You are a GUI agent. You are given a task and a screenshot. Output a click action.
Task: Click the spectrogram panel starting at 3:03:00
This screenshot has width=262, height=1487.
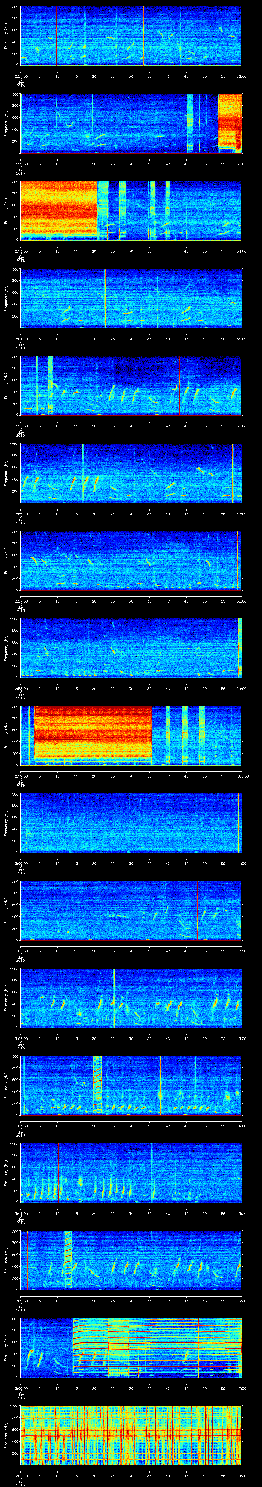[131, 1085]
